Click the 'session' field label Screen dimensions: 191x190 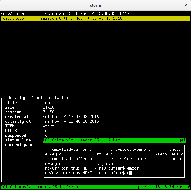[x=13, y=112]
